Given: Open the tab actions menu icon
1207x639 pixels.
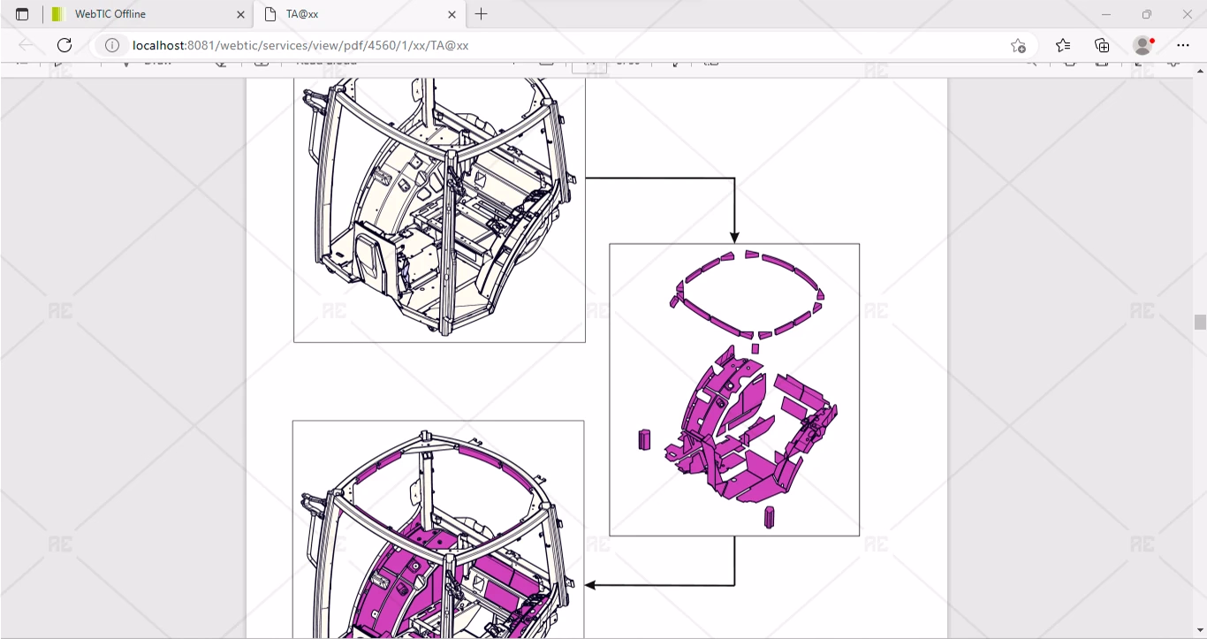Looking at the screenshot, I should pos(22,14).
